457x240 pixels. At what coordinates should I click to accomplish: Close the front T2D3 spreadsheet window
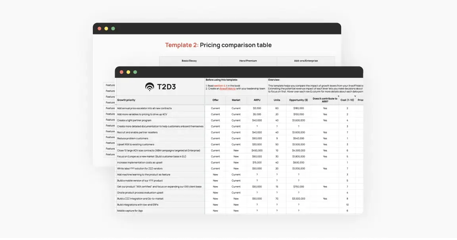[121, 72]
